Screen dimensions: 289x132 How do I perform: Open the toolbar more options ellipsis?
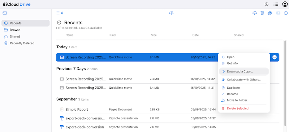286,13
